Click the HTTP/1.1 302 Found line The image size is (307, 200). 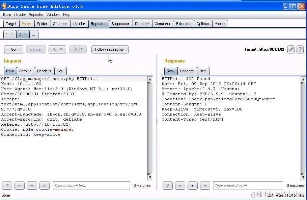[186, 79]
